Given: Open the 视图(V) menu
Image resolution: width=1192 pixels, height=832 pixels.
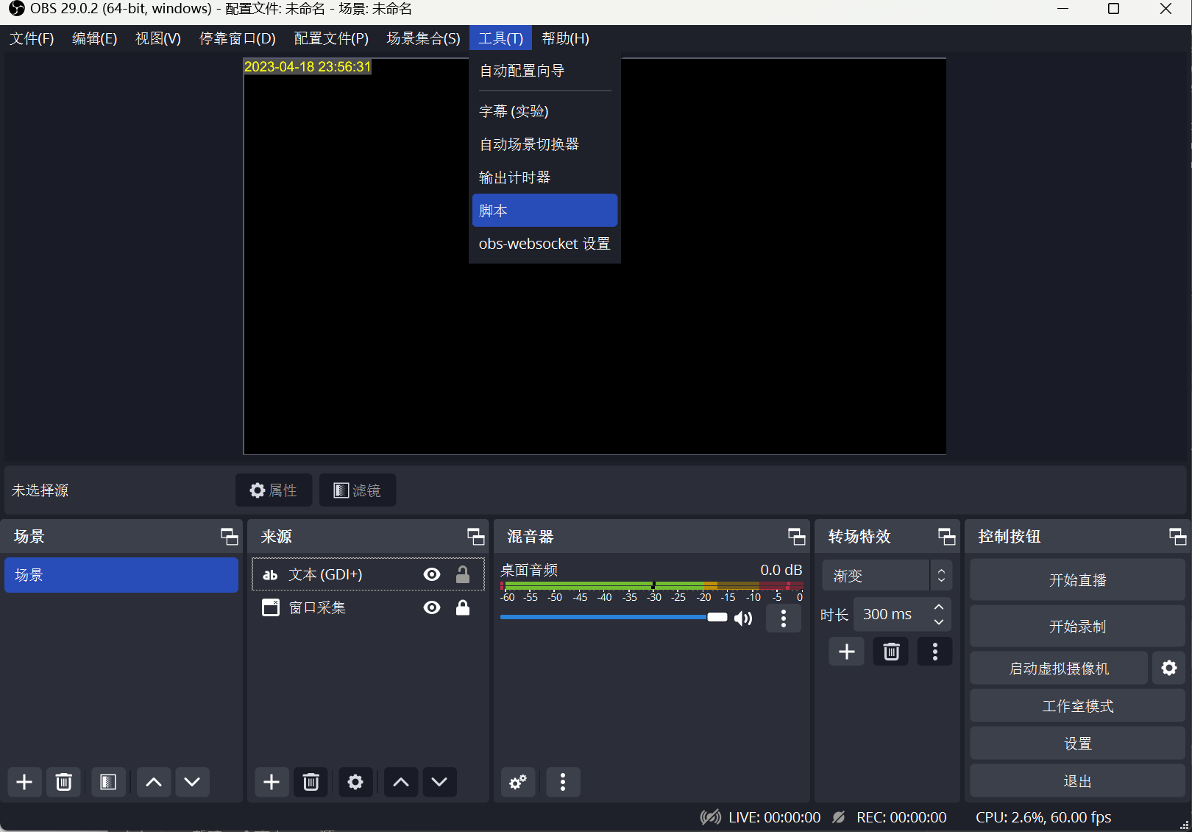Looking at the screenshot, I should click(158, 38).
